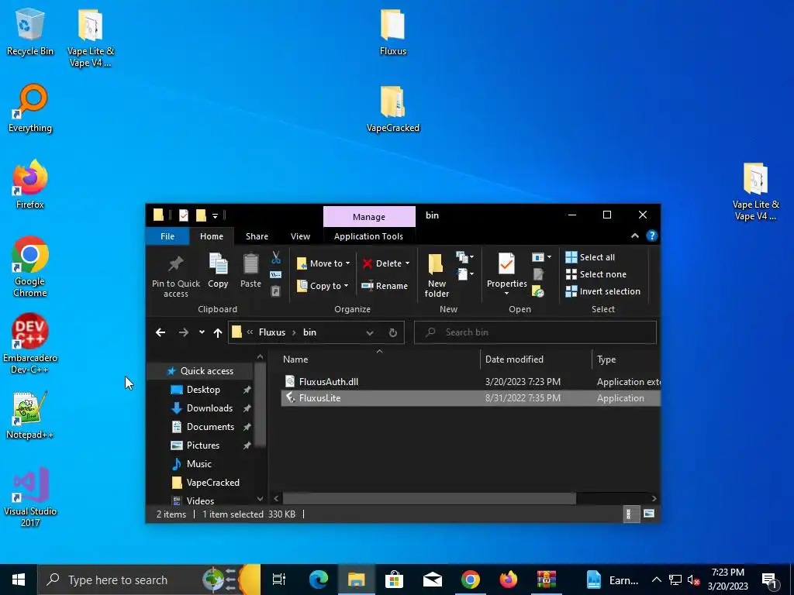Open the Mail app from taskbar

433,580
